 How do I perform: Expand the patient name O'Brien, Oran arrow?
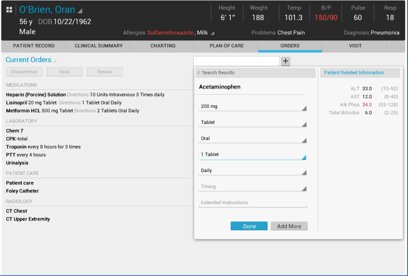(x=80, y=11)
